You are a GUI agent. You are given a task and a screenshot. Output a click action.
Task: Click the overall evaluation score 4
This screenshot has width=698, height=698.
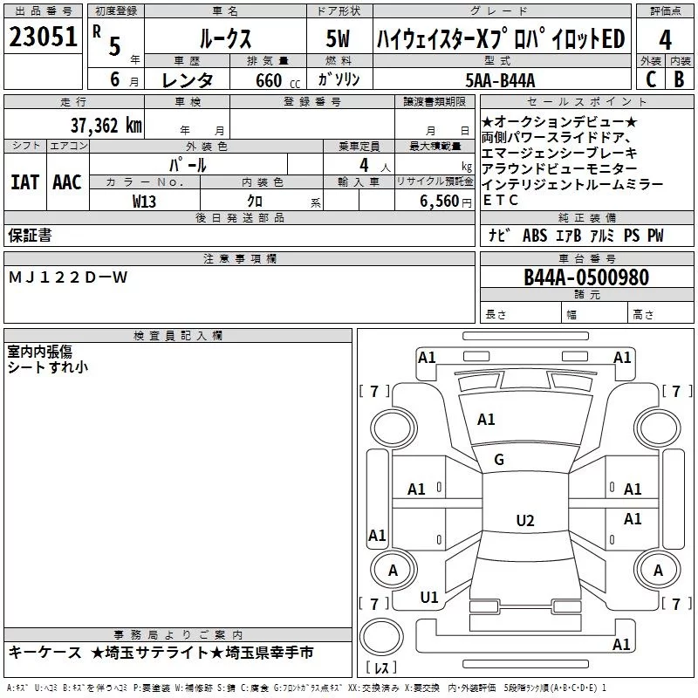point(665,40)
